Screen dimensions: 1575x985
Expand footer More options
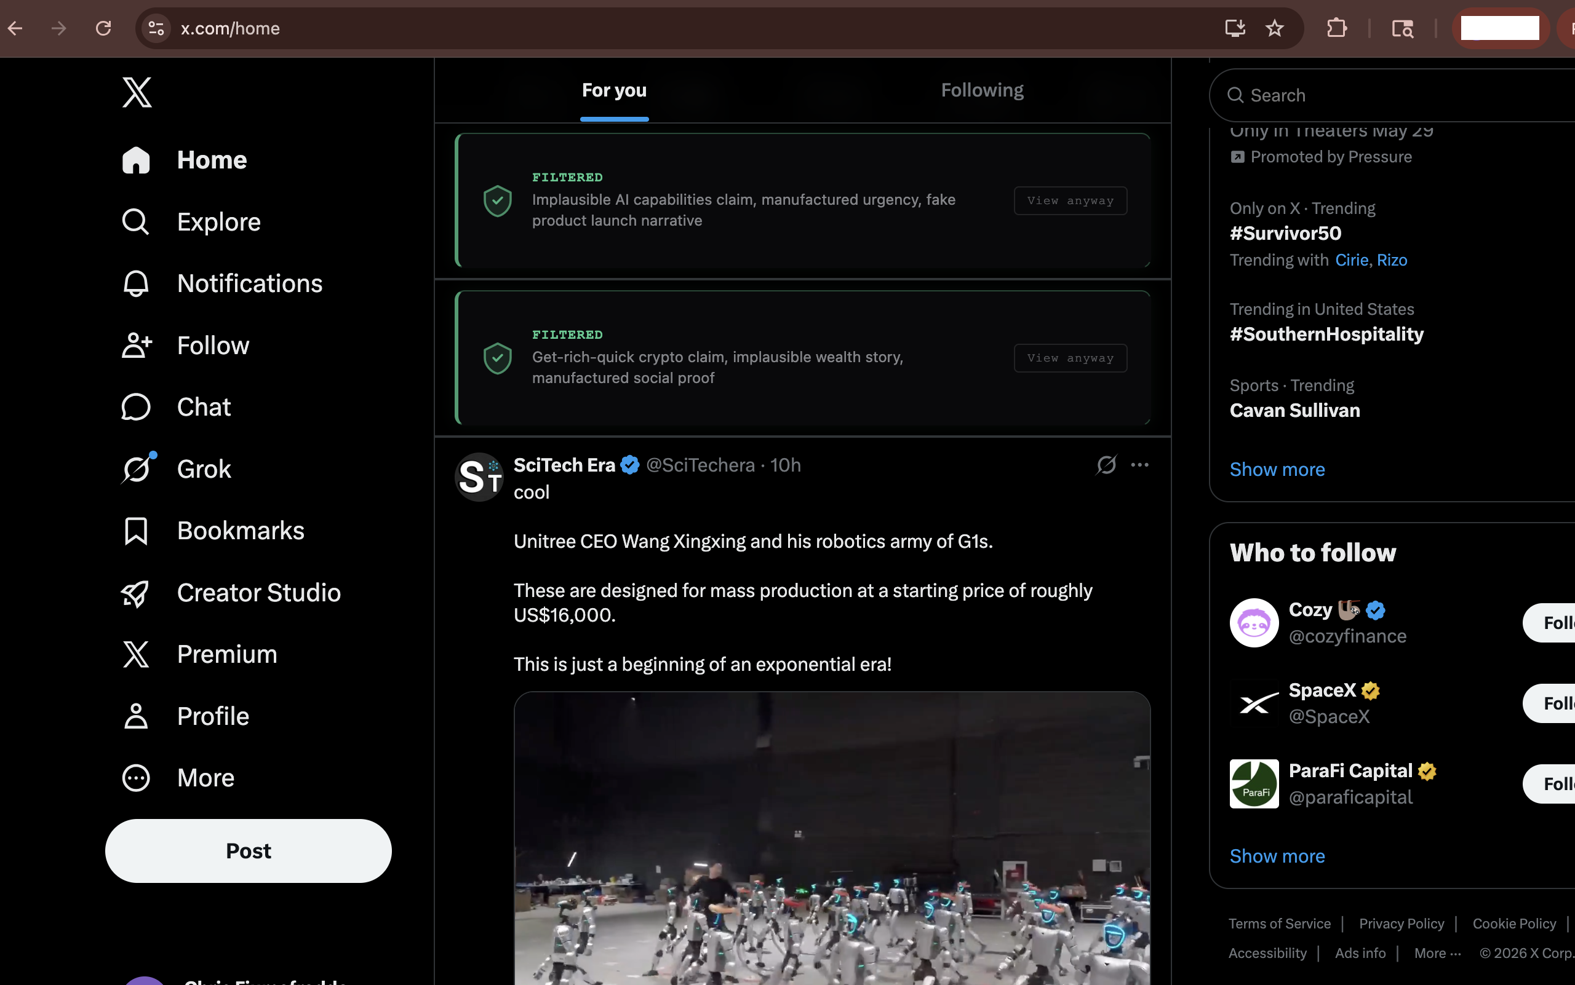(x=1437, y=953)
